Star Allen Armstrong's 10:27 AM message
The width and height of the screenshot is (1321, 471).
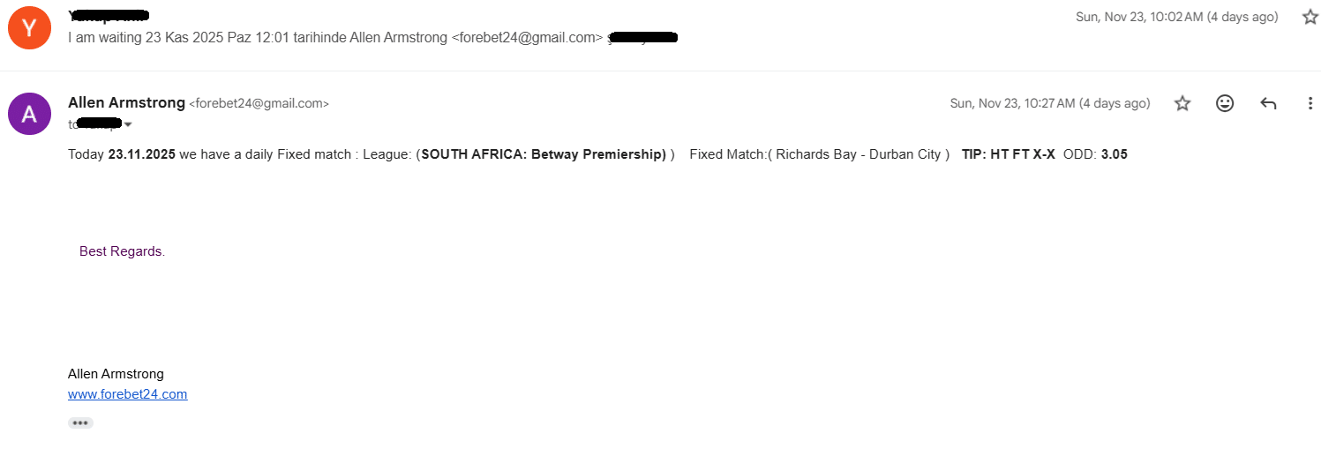1182,103
